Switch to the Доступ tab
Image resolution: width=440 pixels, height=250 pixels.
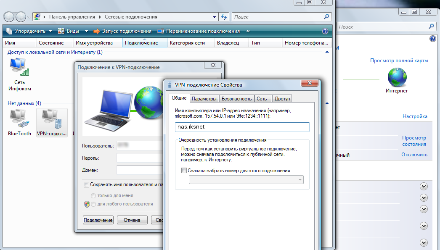tap(282, 99)
